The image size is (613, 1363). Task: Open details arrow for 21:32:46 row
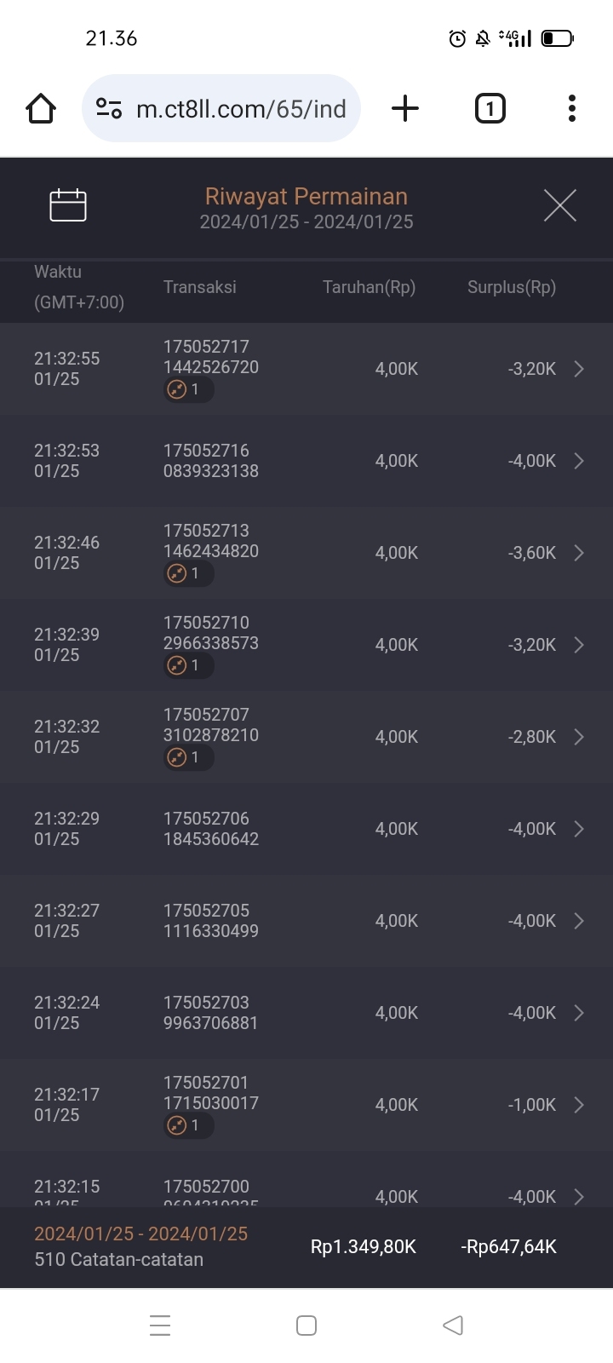click(x=579, y=553)
